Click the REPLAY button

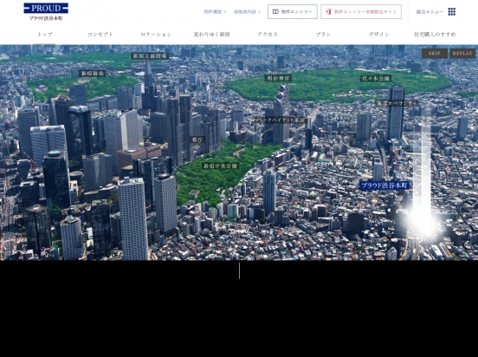click(x=462, y=54)
